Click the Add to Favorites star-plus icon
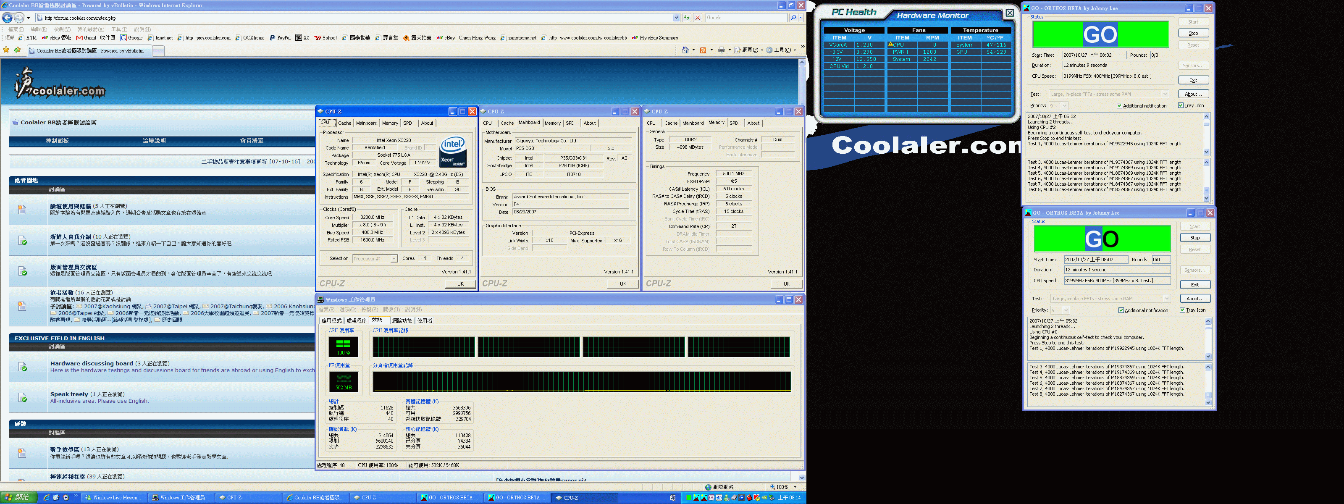Viewport: 1344px width, 504px height. pos(17,50)
